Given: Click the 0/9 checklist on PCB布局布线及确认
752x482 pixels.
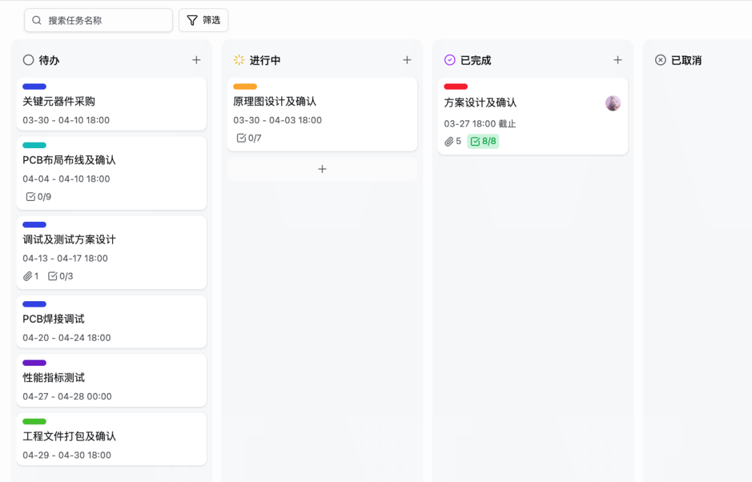Looking at the screenshot, I should tap(38, 197).
